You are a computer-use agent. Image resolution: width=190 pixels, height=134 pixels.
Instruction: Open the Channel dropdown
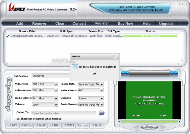coord(102,98)
